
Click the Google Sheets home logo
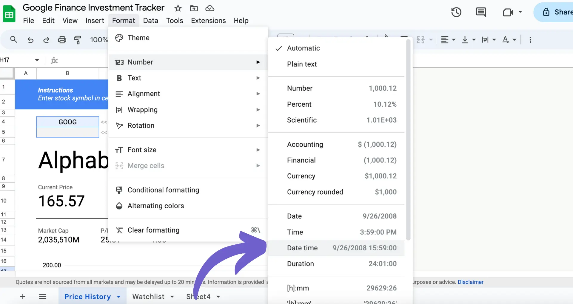click(9, 14)
